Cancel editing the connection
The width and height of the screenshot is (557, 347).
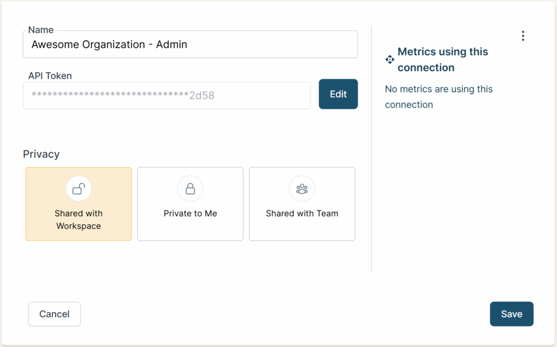coord(54,314)
